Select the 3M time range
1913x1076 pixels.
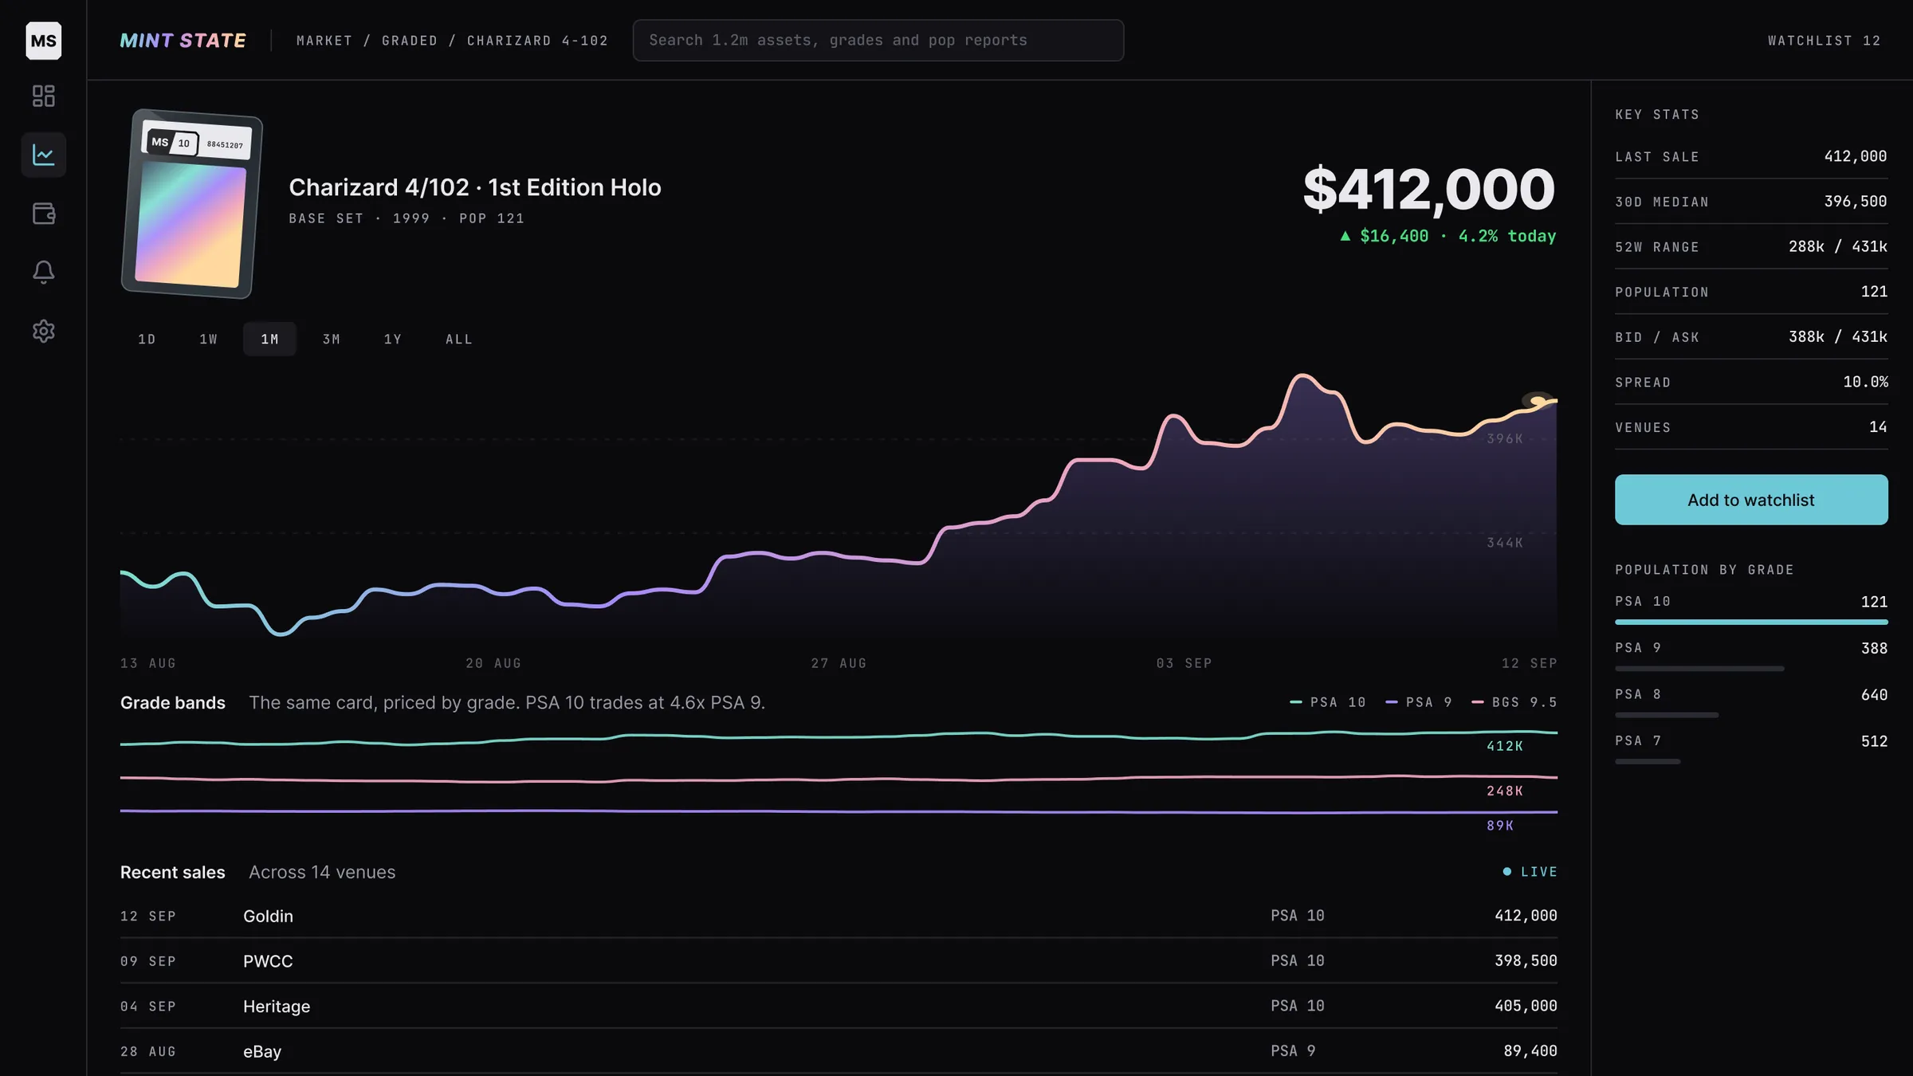(331, 340)
